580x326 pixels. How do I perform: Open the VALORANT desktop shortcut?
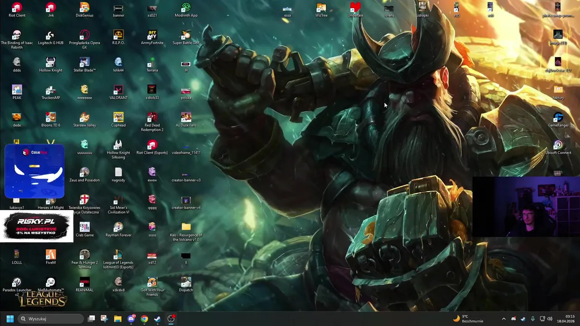pos(118,92)
